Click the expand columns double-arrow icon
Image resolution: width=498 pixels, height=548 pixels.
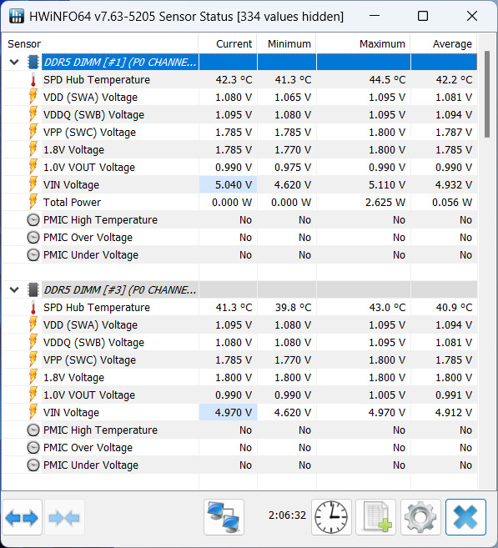22,518
